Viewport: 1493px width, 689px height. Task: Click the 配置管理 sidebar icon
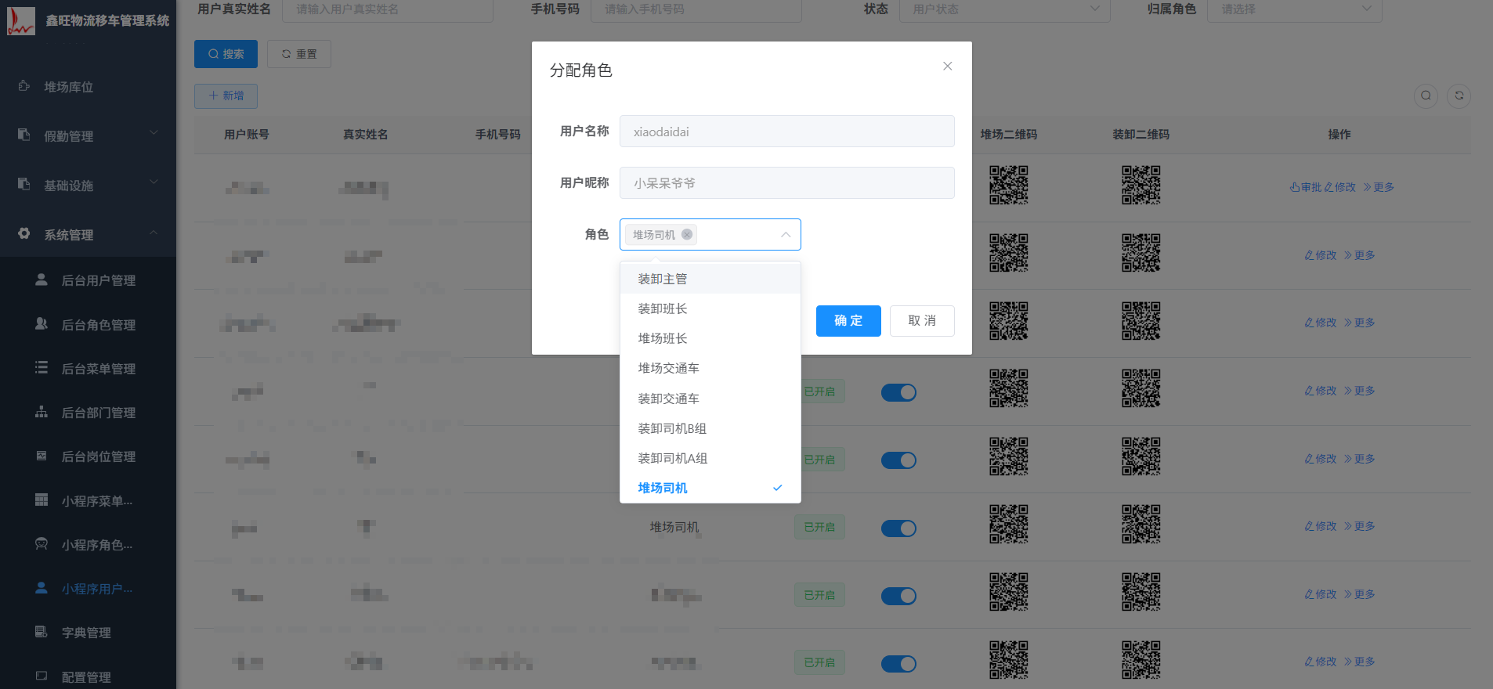coord(42,675)
